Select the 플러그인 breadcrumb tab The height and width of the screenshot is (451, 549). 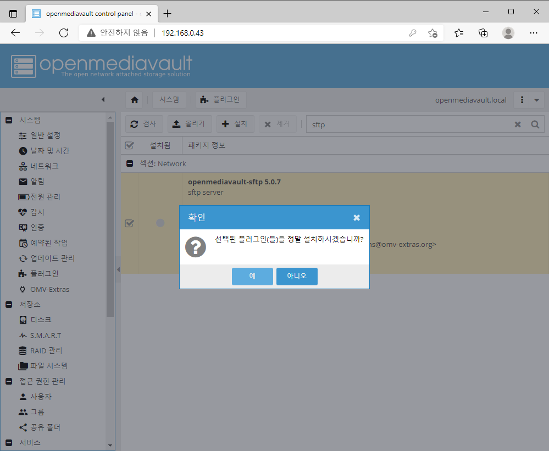[x=220, y=100]
